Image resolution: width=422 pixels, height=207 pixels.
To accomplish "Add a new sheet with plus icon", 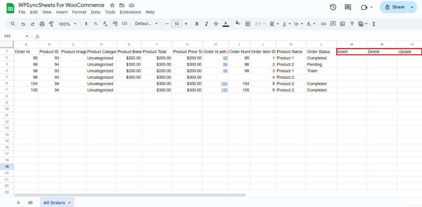I will click(18, 203).
